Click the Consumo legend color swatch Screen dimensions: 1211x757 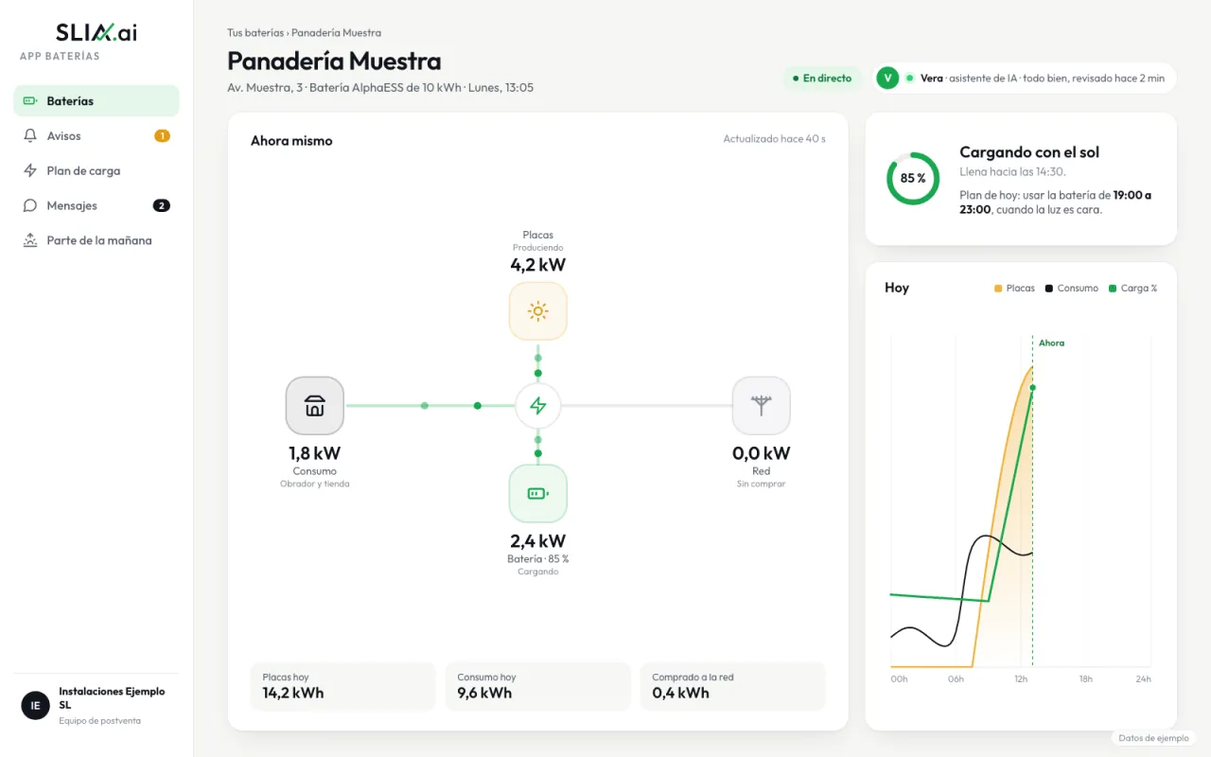pos(1049,289)
